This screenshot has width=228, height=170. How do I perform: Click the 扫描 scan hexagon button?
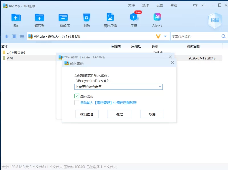click(215, 20)
